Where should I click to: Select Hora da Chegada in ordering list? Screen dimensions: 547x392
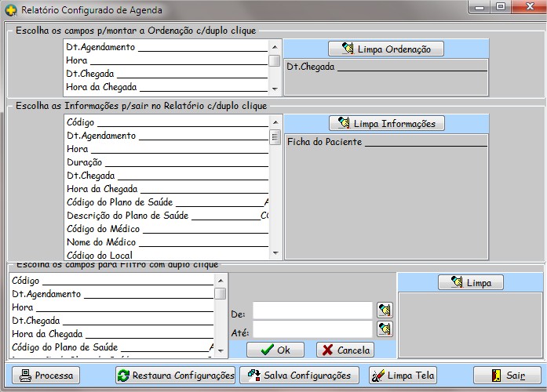pyautogui.click(x=102, y=87)
